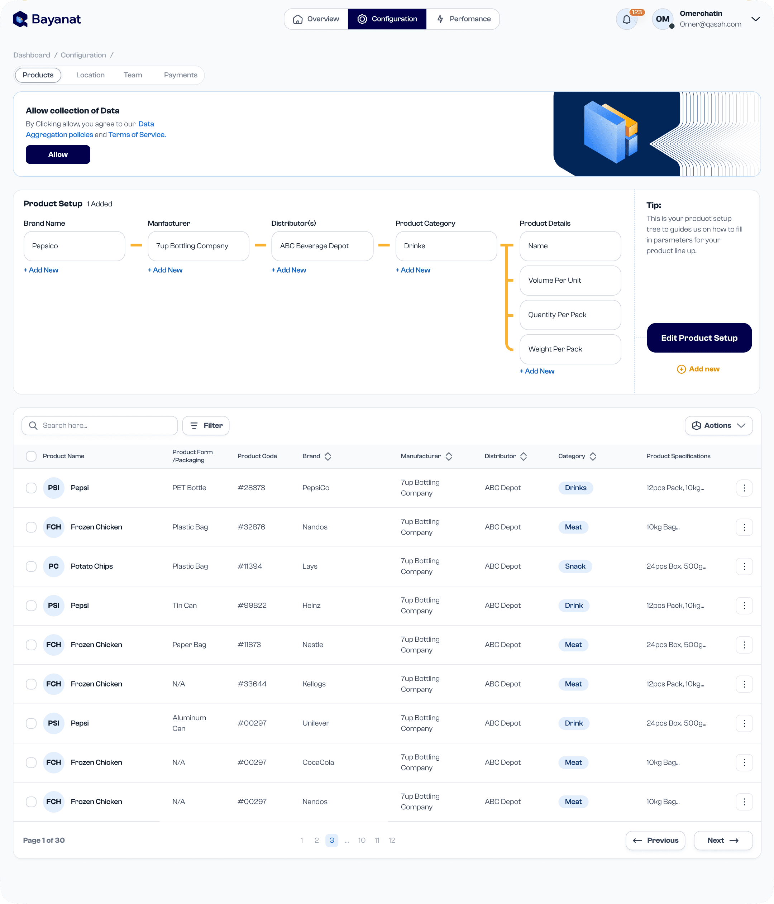Switch to the Performance tab
The image size is (774, 904).
coord(463,19)
